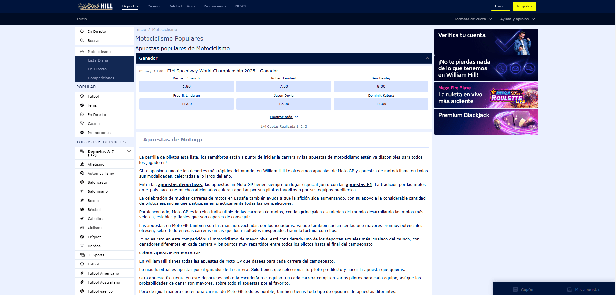
Task: Bet on Jason Doyle at 17.00
Action: 284,104
